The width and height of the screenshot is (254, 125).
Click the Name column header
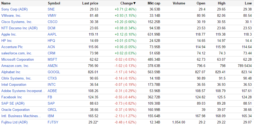click(6, 3)
